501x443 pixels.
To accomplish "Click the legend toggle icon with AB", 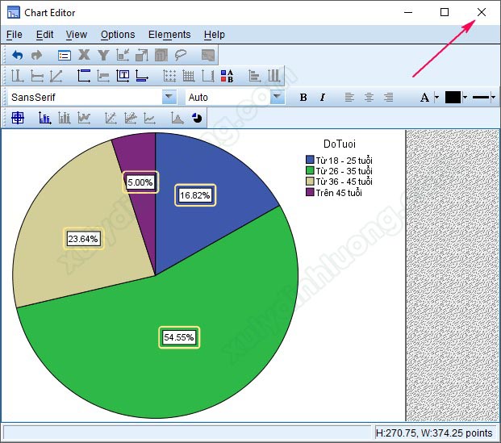I will 227,76.
